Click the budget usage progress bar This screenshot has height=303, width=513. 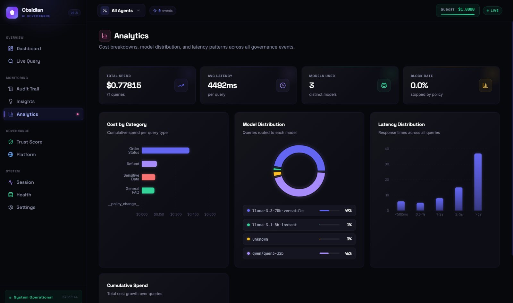458,14
